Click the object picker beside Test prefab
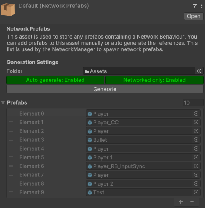 coord(196,192)
